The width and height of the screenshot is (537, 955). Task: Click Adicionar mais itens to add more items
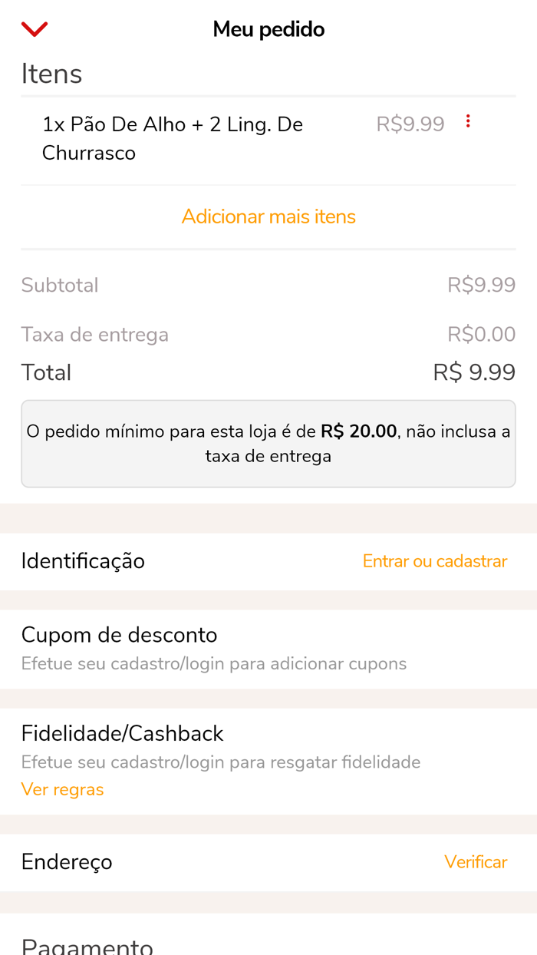(x=268, y=216)
